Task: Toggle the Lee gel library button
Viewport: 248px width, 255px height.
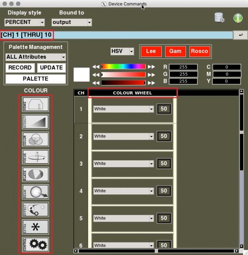Action: point(151,51)
